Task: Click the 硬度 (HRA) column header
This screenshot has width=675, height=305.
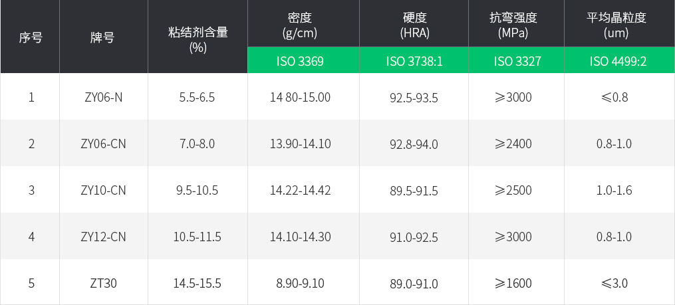Action: pos(413,25)
